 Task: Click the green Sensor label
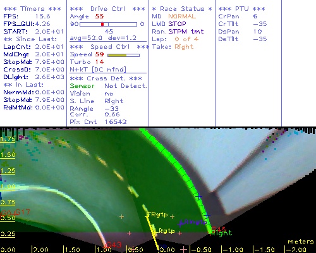pyautogui.click(x=82, y=86)
